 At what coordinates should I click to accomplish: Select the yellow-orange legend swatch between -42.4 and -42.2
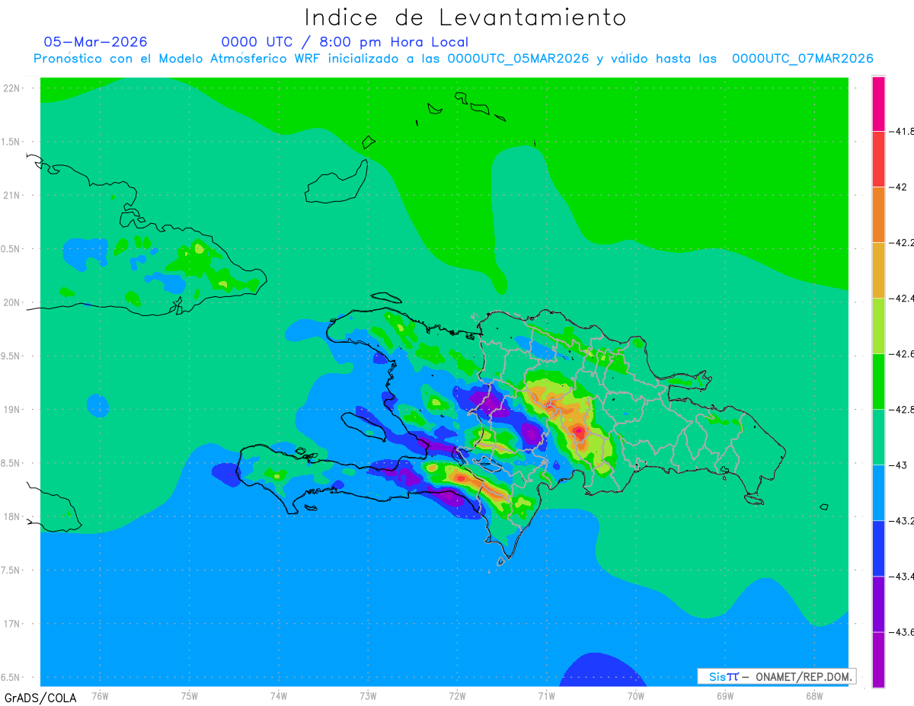click(x=878, y=270)
